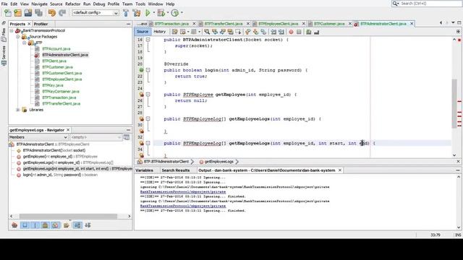Click the Undo arrow icon
This screenshot has width=463, height=260.
(x=52, y=13)
